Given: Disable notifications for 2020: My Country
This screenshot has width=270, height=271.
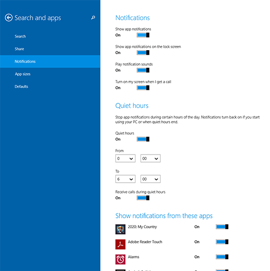Looking at the screenshot, I should 222,227.
